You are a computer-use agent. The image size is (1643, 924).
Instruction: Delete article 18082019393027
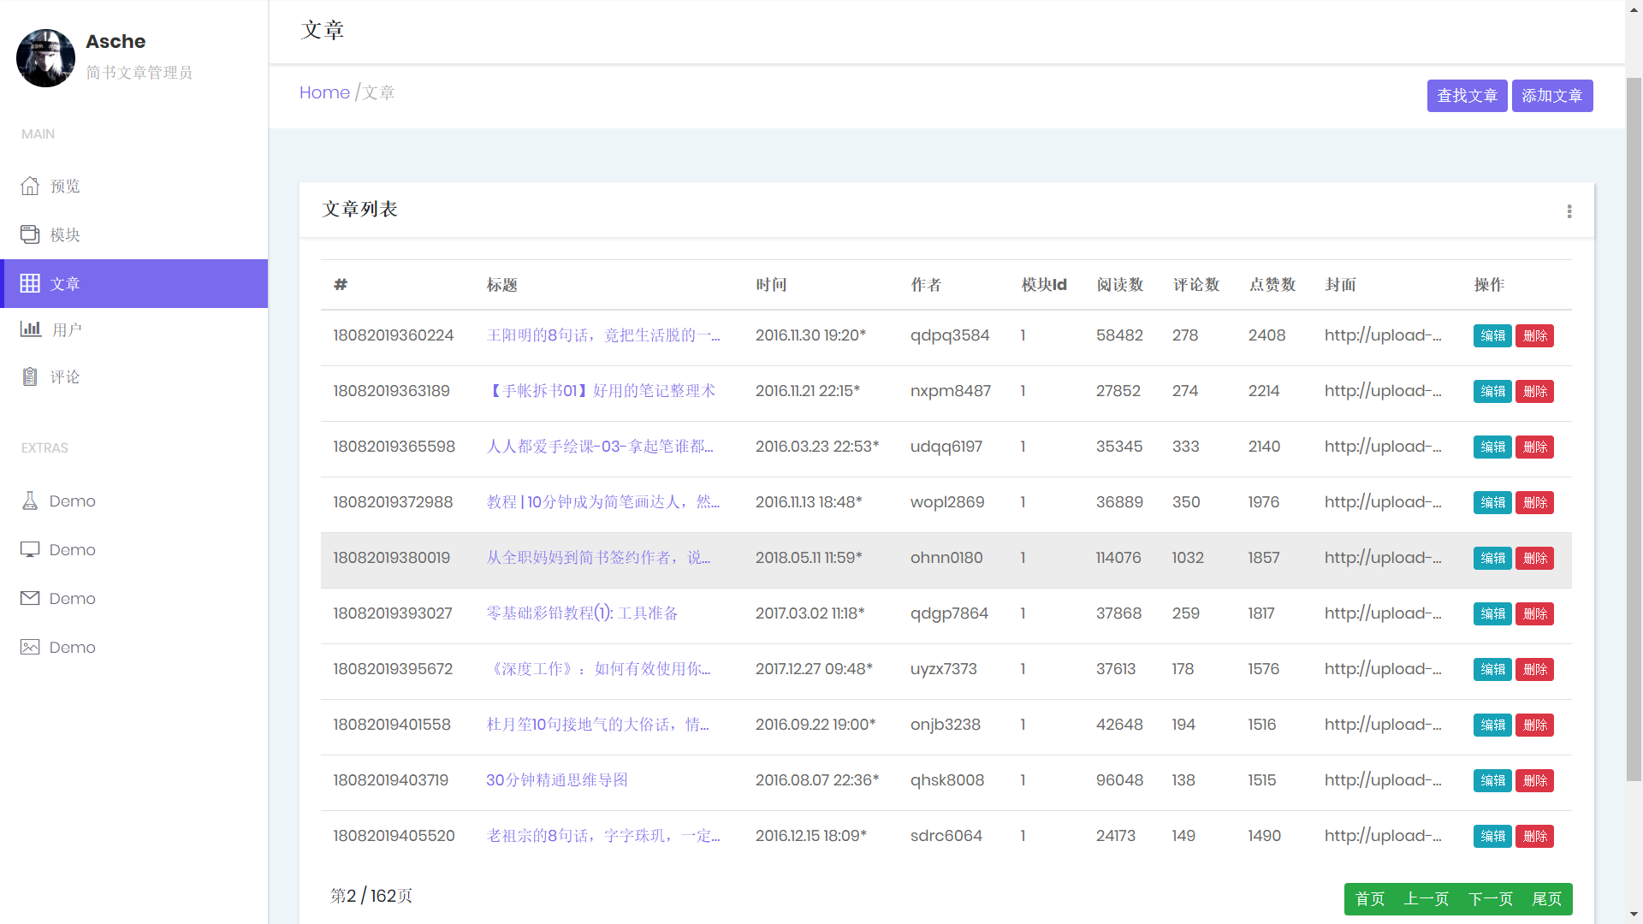(x=1534, y=613)
